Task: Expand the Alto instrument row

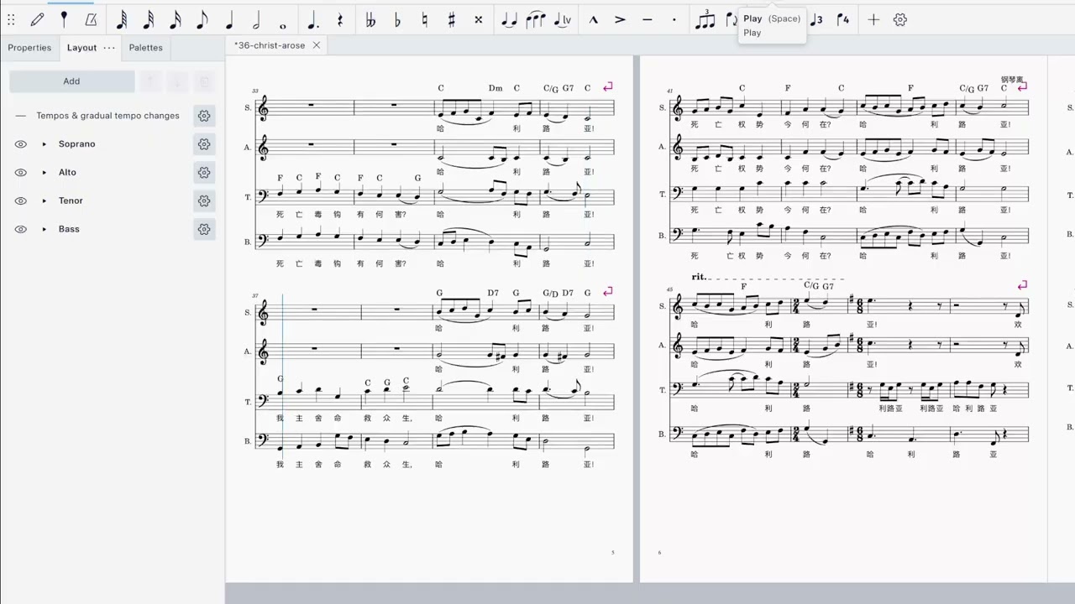Action: pos(44,173)
